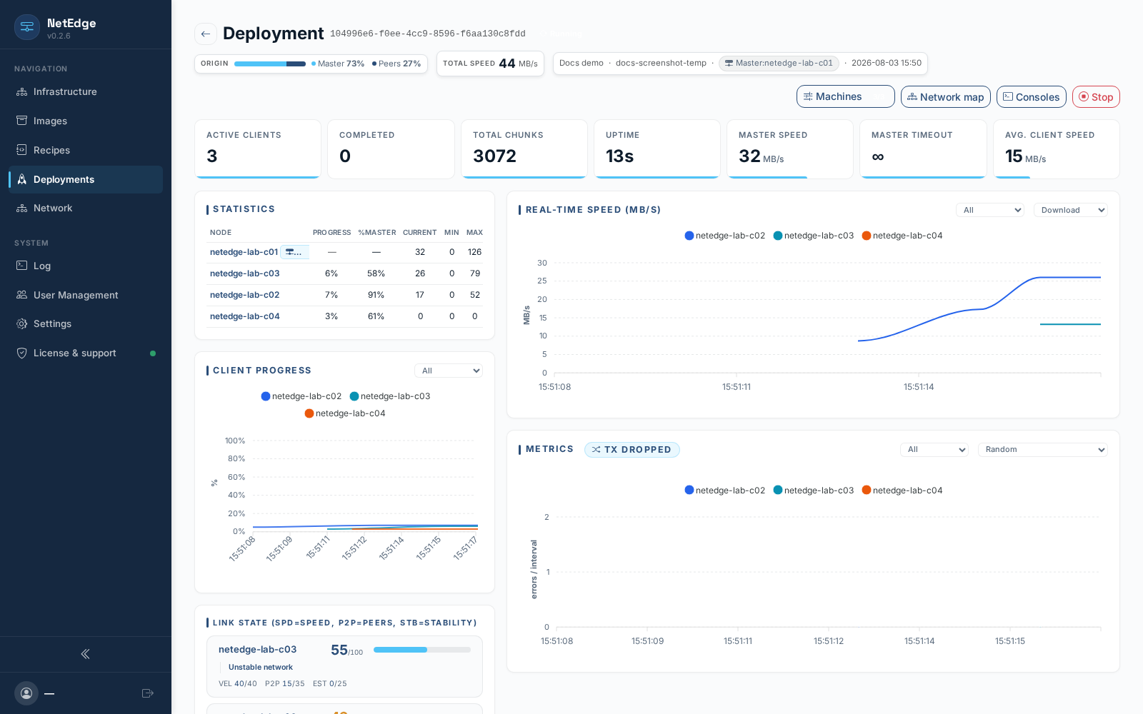Select netedge-lab-c02 in the Statistics table
Viewport: 1143px width, 714px height.
click(x=244, y=295)
